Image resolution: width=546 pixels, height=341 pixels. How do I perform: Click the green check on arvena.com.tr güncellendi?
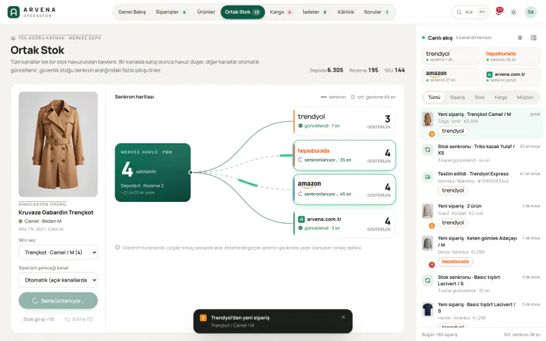click(300, 228)
